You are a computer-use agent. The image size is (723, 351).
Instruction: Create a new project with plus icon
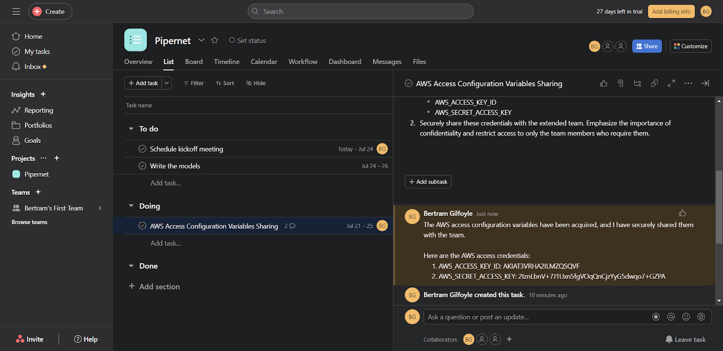[x=56, y=158]
